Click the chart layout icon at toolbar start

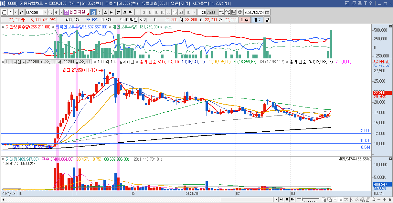pyautogui.click(x=4, y=12)
